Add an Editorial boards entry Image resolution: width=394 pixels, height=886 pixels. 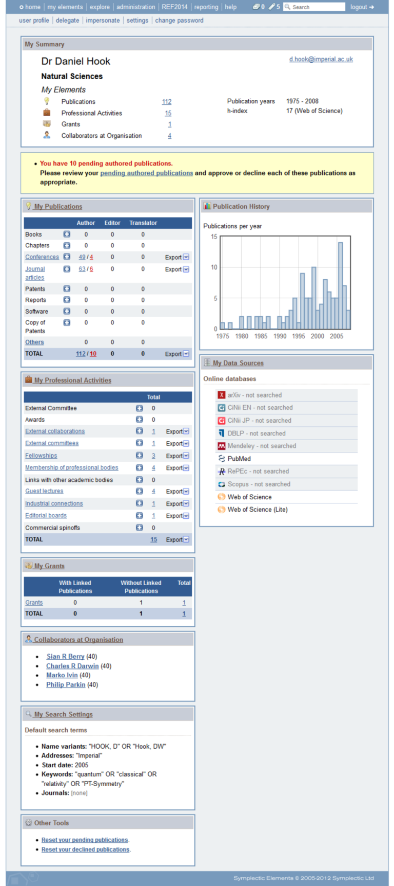coord(139,515)
